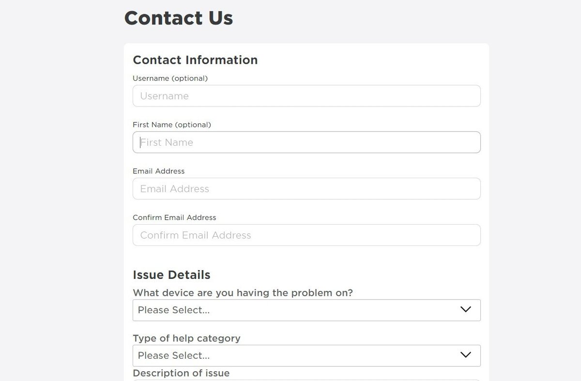The width and height of the screenshot is (581, 381).
Task: Click the "Confirm Email Address" field label
Action: (174, 218)
